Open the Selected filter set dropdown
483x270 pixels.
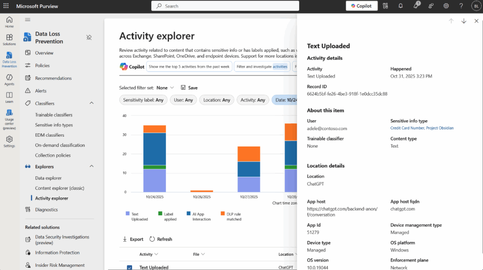coord(165,88)
